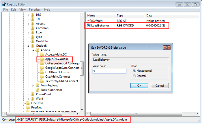Image resolution: width=202 pixels, height=124 pixels.
Task: Select the OneDrive folder icon
Action: [28, 103]
